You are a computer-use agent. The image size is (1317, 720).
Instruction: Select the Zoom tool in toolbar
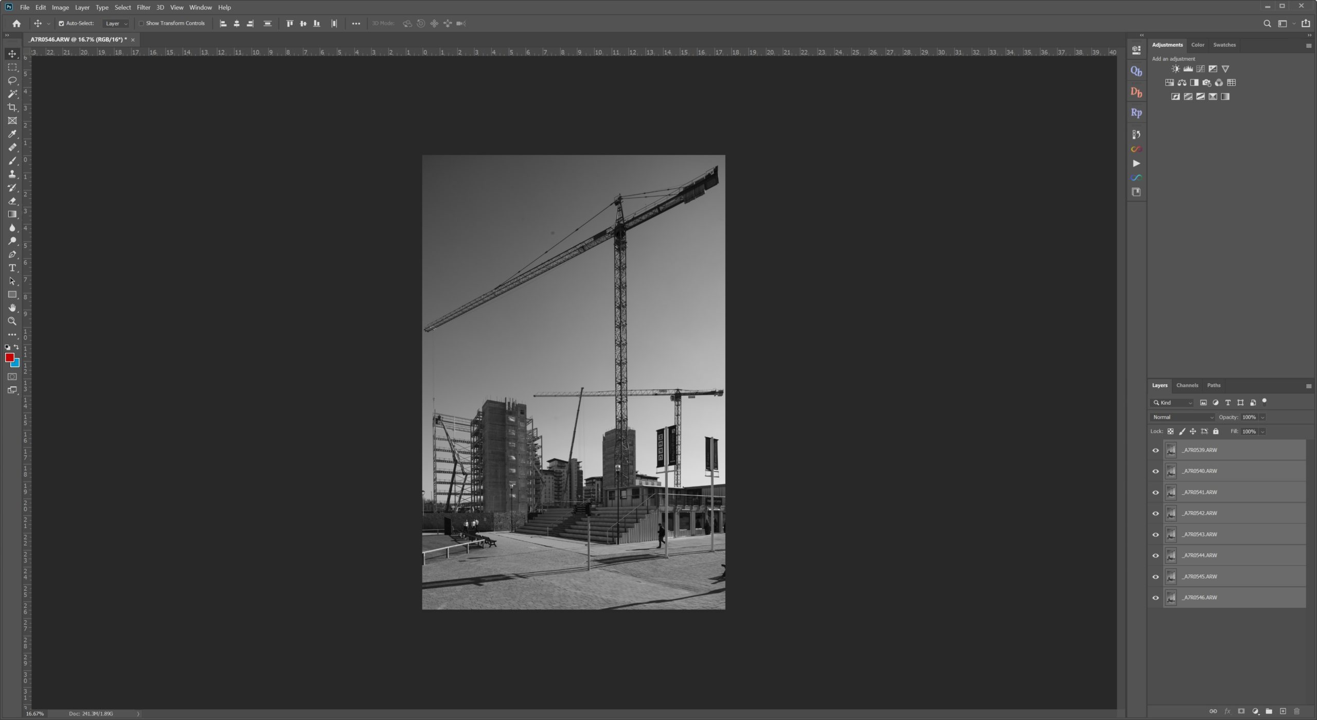12,321
